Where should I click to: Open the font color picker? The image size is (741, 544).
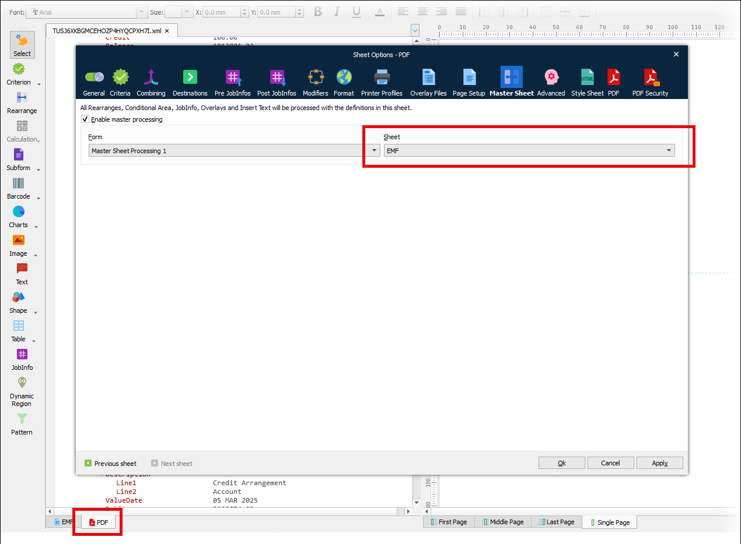pos(380,12)
